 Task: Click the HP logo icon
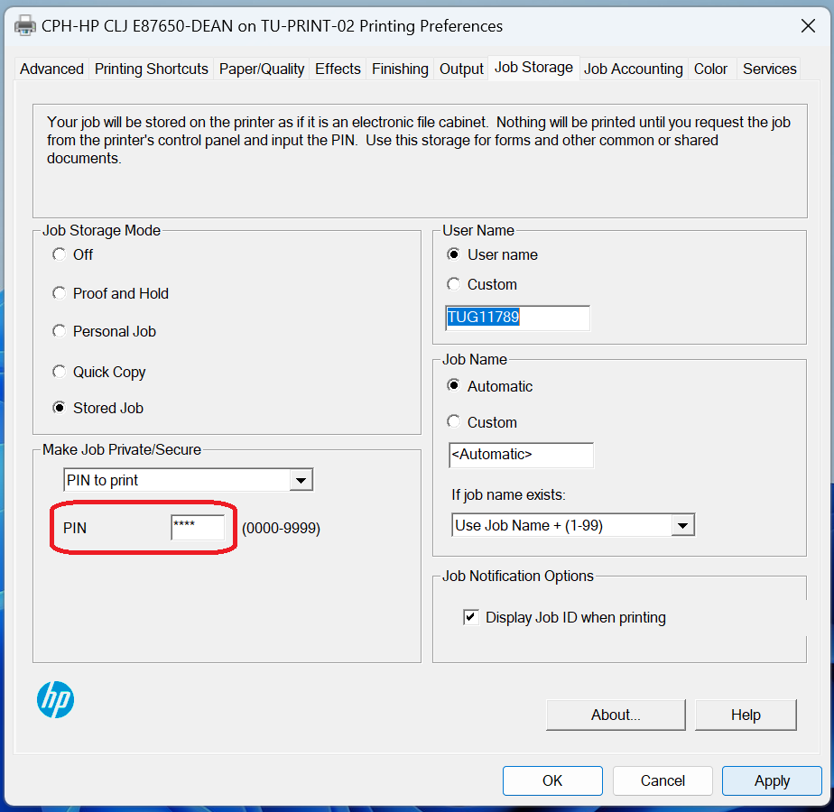[55, 699]
